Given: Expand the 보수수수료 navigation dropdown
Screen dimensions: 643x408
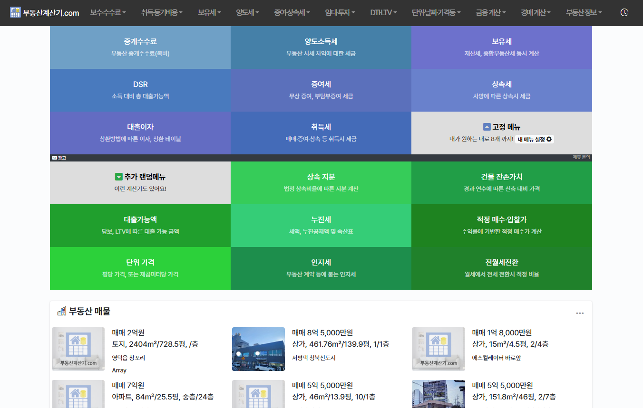Looking at the screenshot, I should tap(107, 13).
